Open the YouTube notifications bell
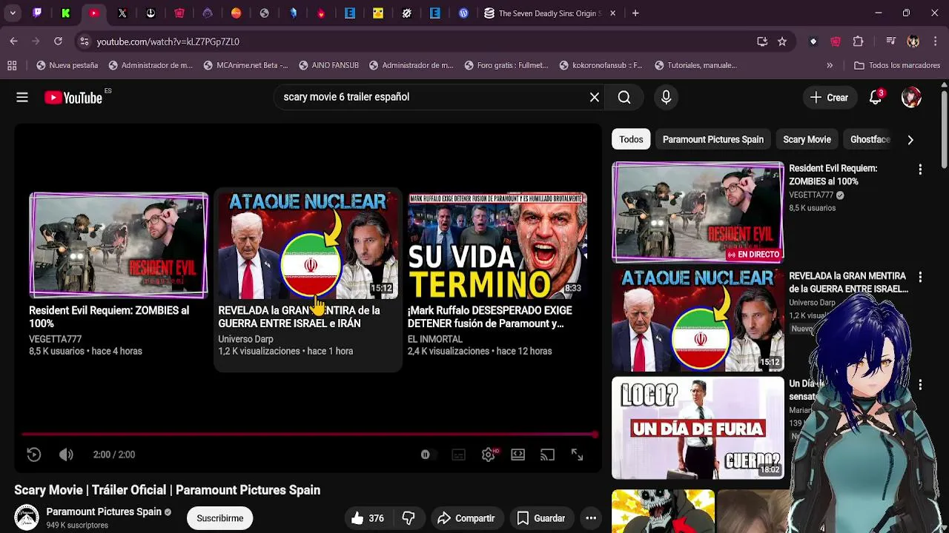The height and width of the screenshot is (533, 949). 876,97
